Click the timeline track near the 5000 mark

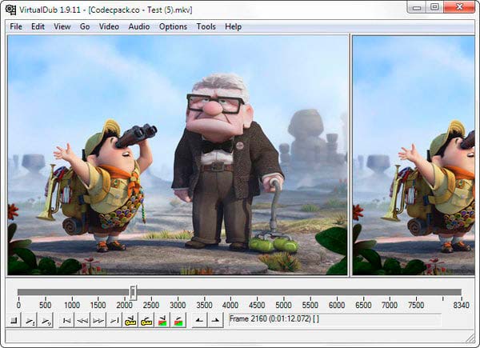284,292
